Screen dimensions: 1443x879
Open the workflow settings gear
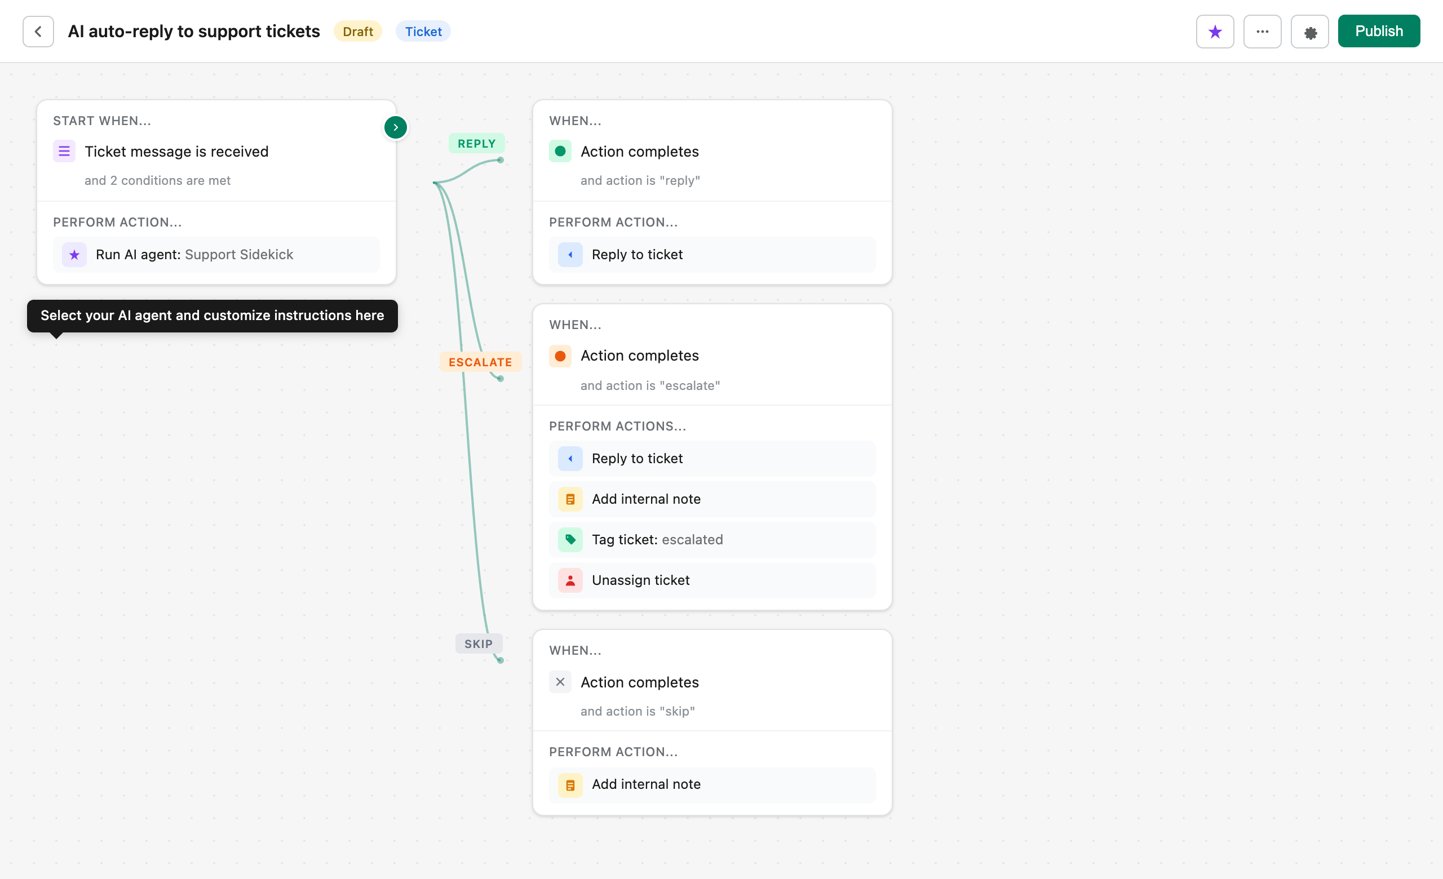click(1310, 31)
